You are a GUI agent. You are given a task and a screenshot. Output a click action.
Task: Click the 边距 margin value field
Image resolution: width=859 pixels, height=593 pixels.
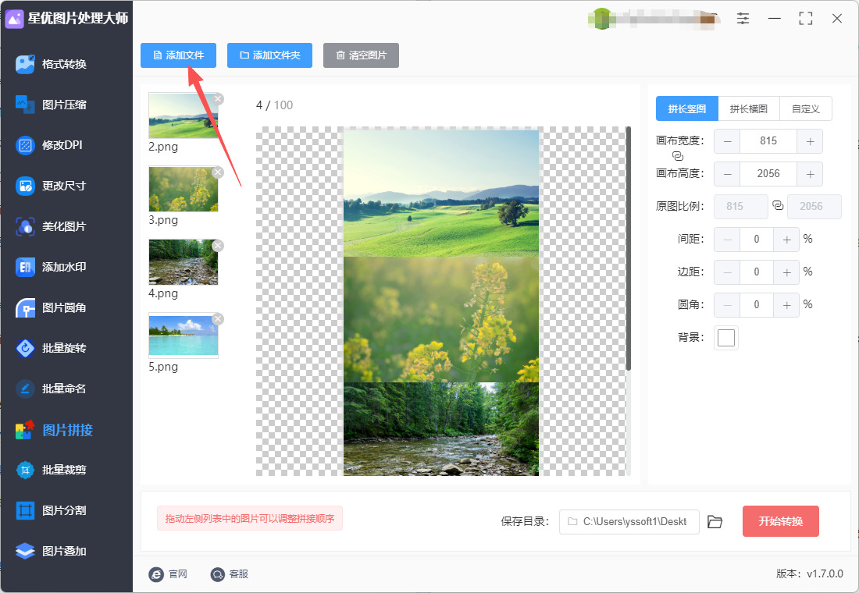757,272
